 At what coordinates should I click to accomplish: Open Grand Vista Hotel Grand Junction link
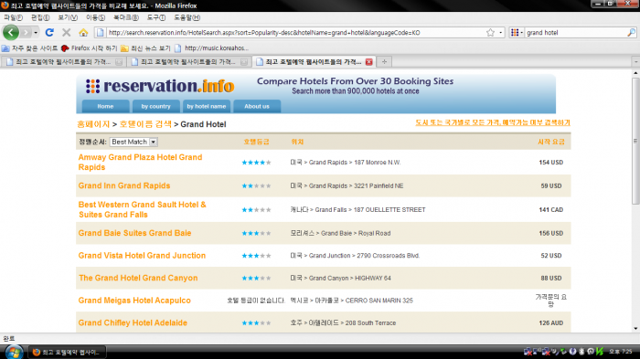pos(142,256)
